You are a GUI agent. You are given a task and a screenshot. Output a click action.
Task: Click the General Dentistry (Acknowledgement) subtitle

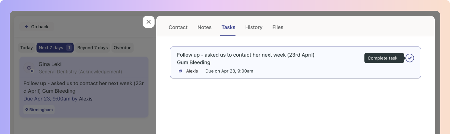80,72
